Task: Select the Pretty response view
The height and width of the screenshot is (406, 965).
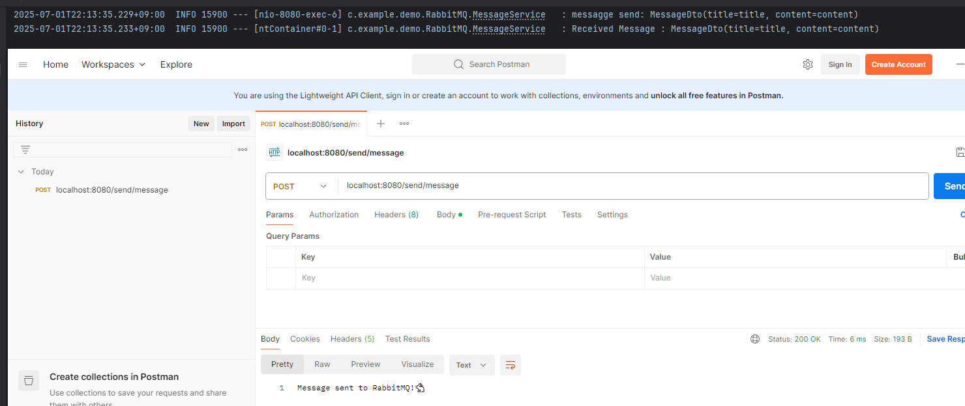Action: [282, 364]
